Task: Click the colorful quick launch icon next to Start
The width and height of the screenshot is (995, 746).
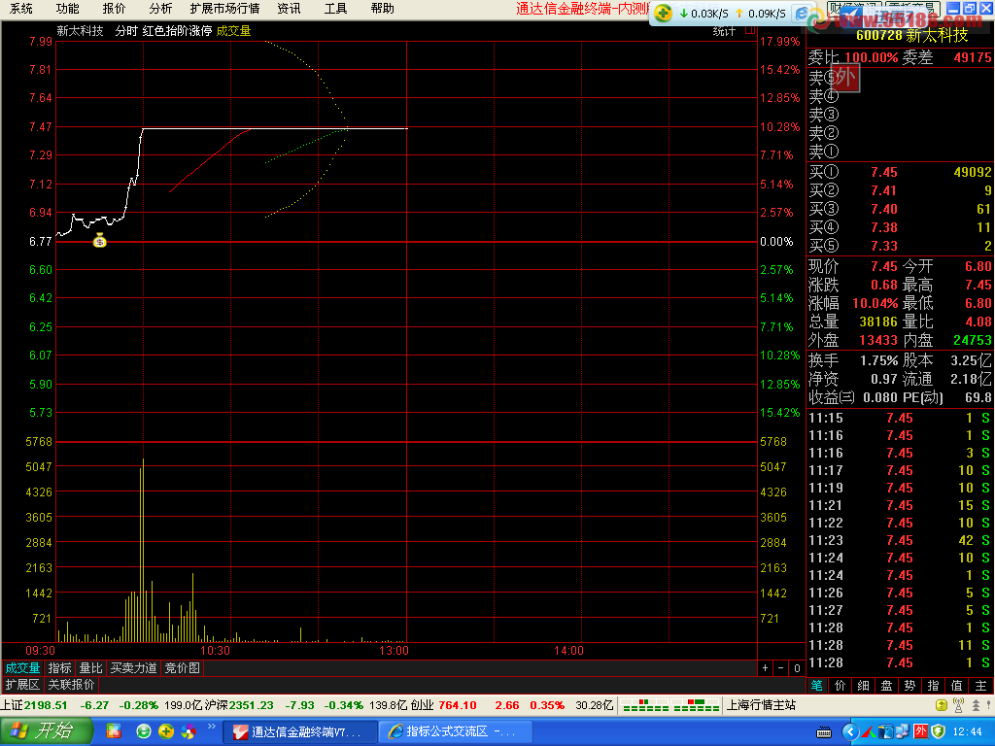Action: click(x=114, y=731)
